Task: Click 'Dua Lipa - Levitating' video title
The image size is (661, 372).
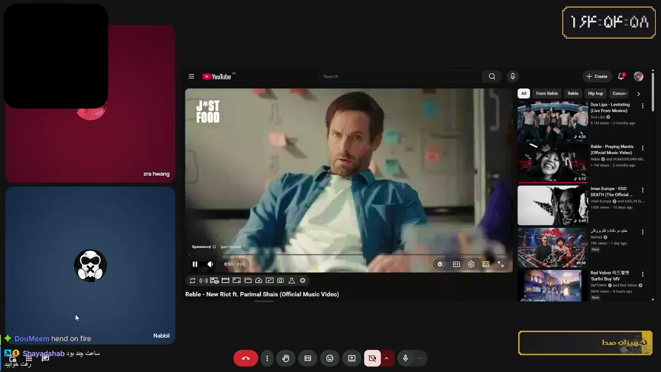Action: [610, 107]
